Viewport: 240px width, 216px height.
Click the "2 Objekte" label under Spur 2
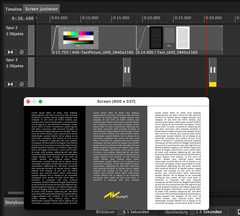click(x=15, y=34)
